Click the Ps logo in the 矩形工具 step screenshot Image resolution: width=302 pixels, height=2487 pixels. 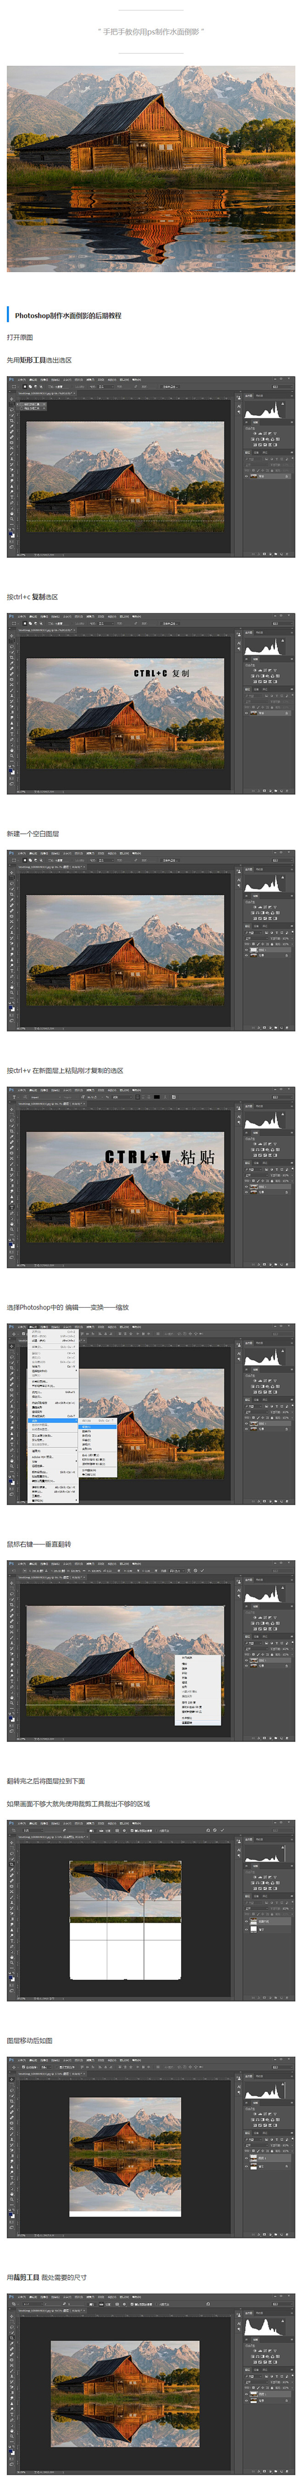pyautogui.click(x=11, y=380)
